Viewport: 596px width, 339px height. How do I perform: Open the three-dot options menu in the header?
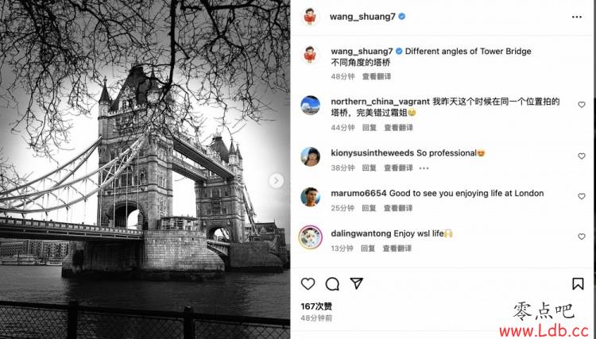coord(577,17)
